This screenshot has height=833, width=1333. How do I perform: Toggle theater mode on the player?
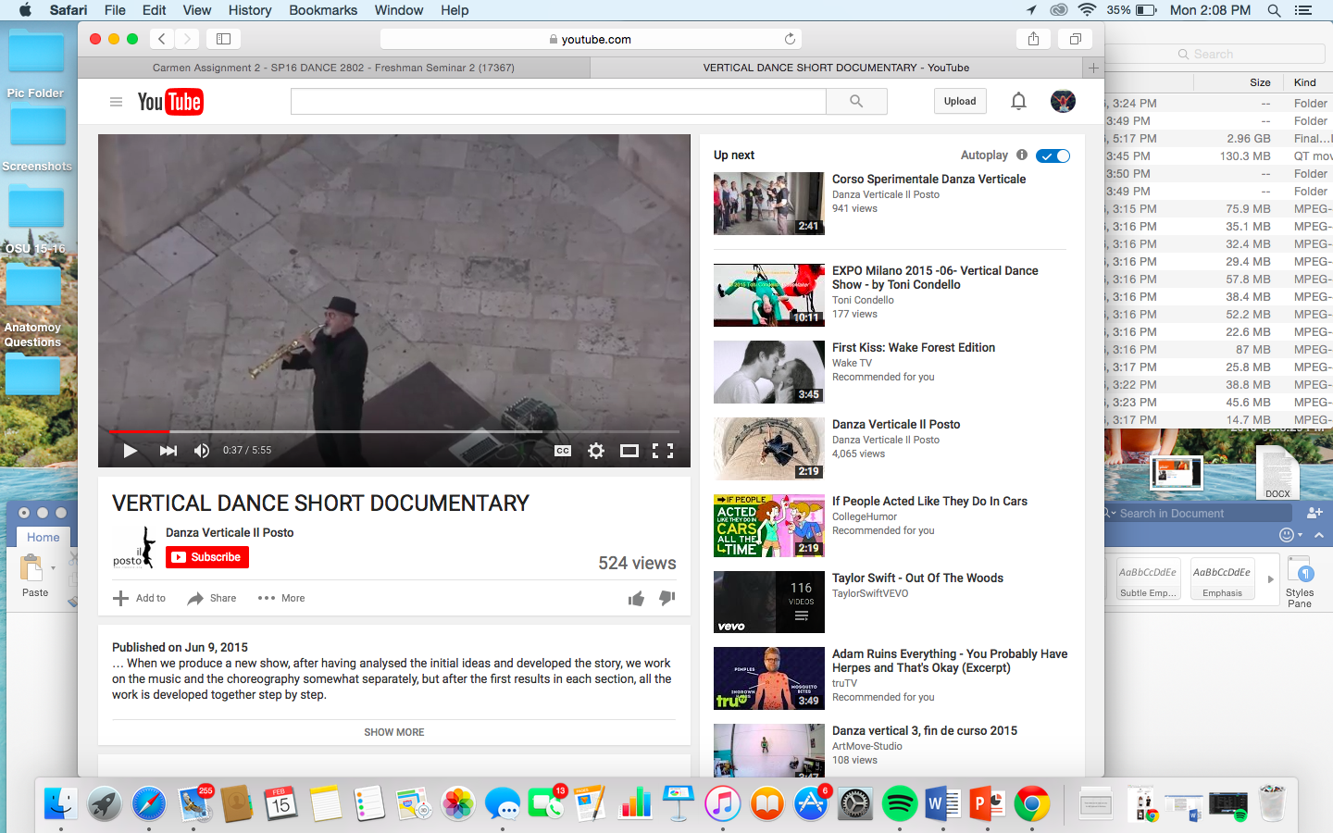[629, 451]
